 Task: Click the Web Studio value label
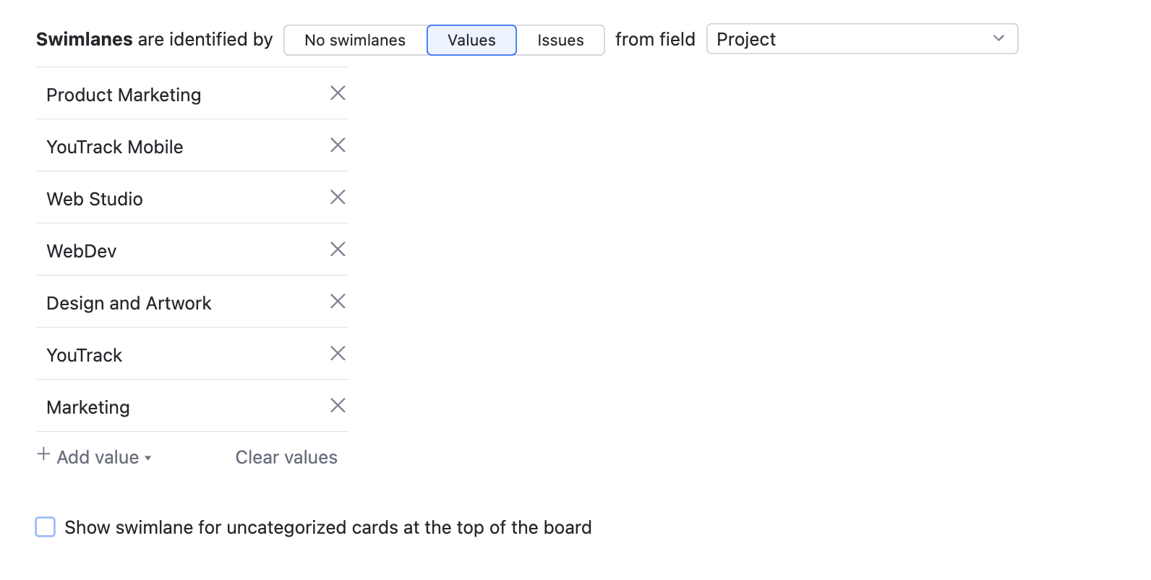(95, 200)
